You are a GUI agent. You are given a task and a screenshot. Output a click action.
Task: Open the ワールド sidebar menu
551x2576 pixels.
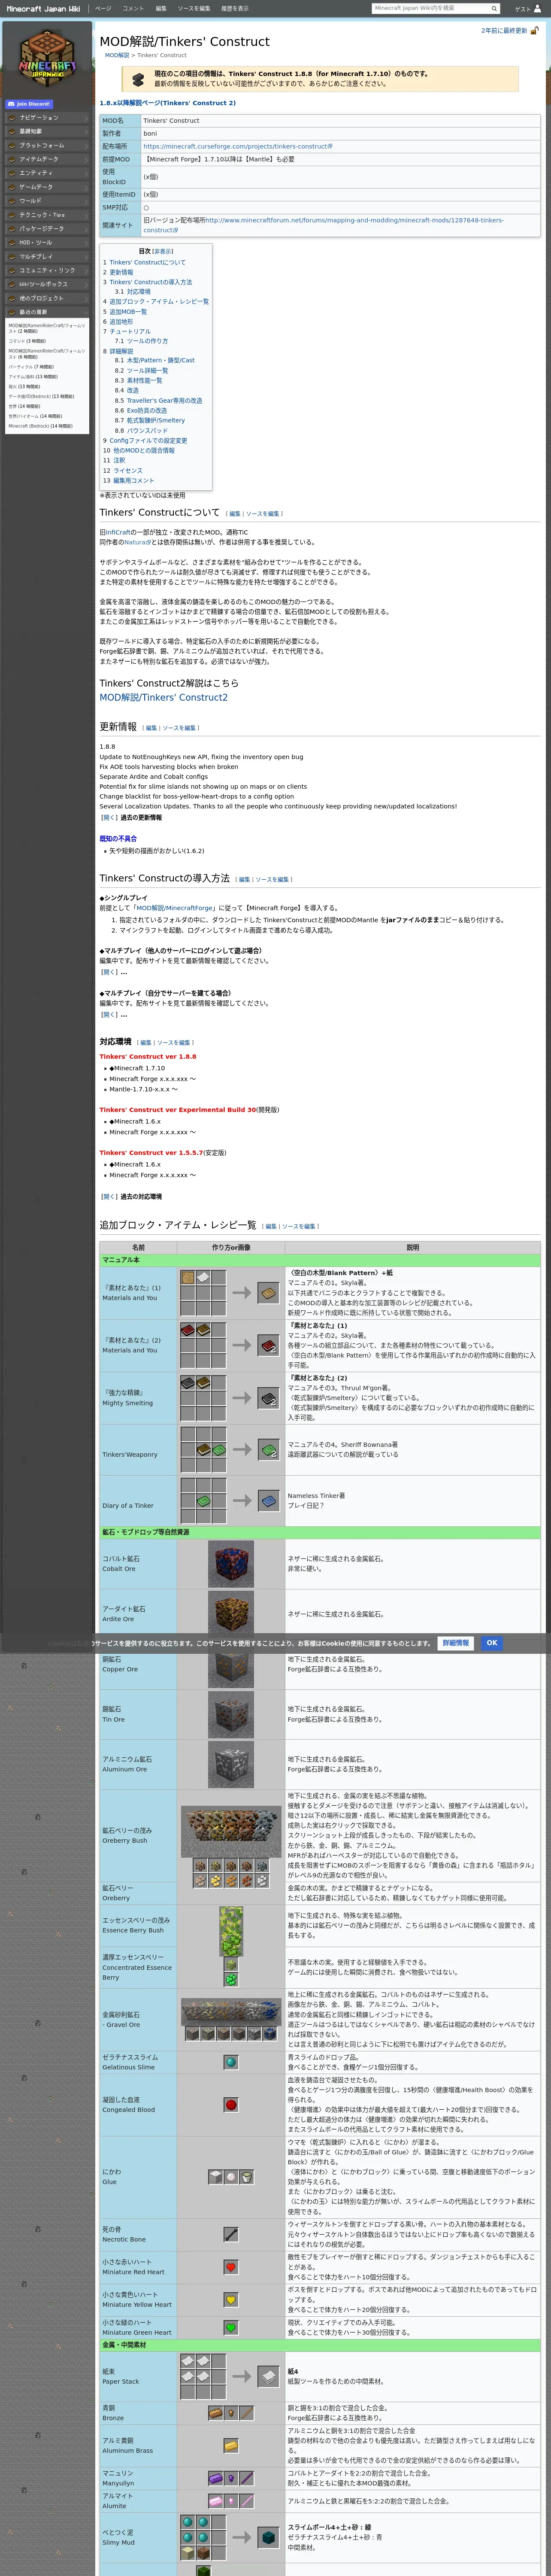coord(47,201)
